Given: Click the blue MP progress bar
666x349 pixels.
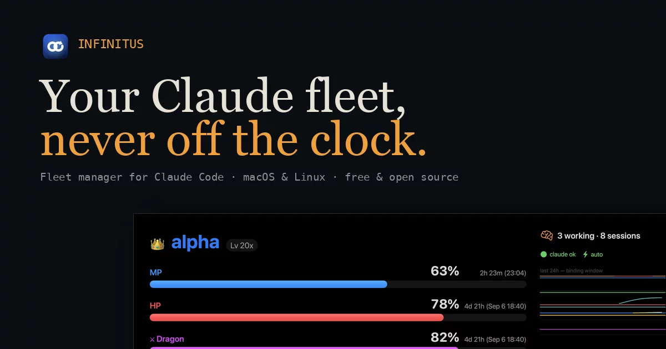Looking at the screenshot, I should pos(338,284).
